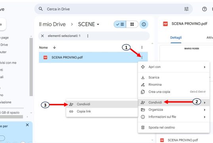The width and height of the screenshot is (213, 143).
Task: Open search filter options icon
Action: pyautogui.click(x=186, y=9)
